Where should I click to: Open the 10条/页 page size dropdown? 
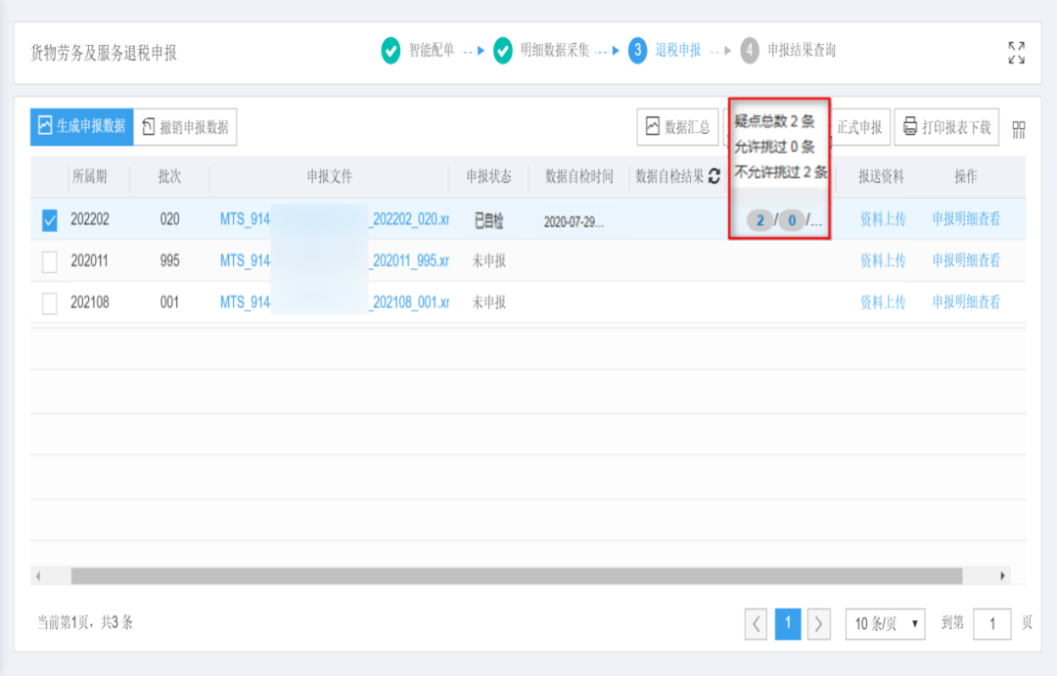(x=885, y=623)
